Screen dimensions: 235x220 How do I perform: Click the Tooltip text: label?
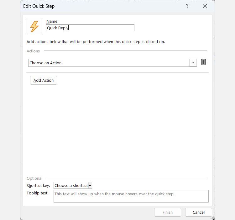[x=38, y=193]
